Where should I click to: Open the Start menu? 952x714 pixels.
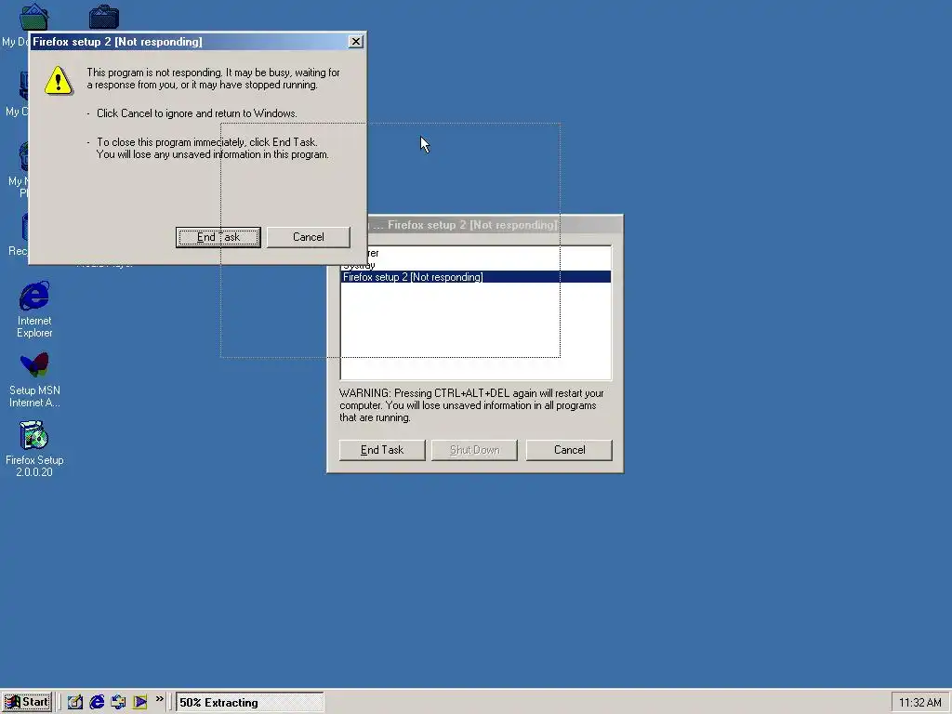click(x=27, y=702)
